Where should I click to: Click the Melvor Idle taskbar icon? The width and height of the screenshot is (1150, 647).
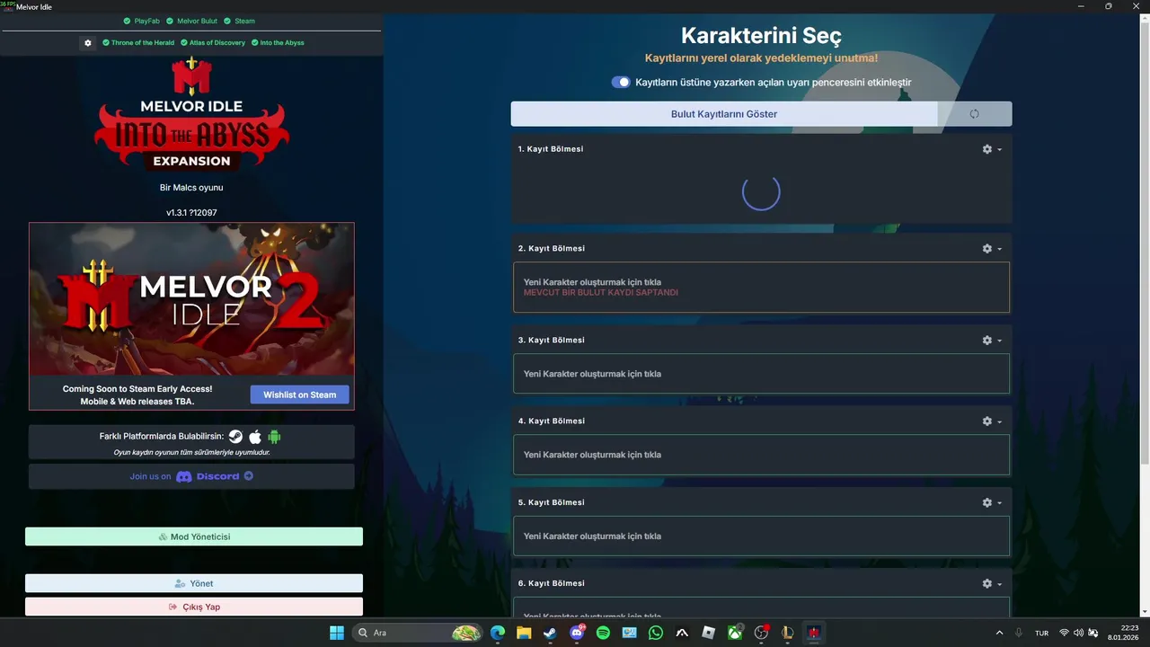coord(814,633)
